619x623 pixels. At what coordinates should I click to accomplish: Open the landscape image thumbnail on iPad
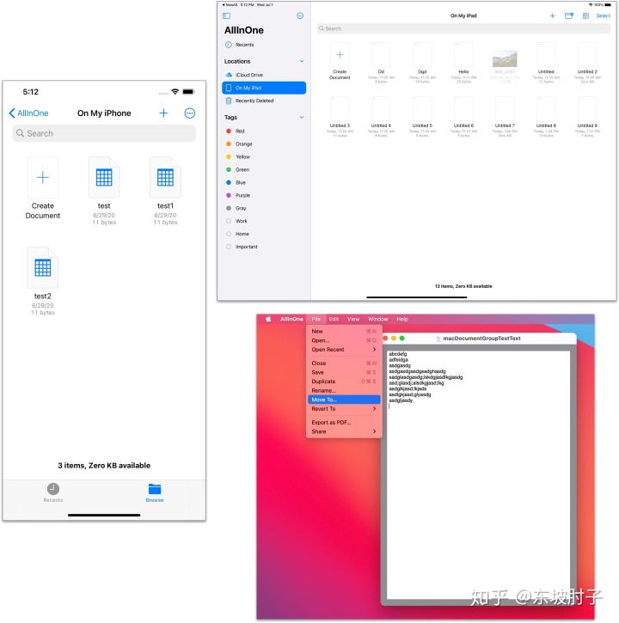[x=505, y=59]
